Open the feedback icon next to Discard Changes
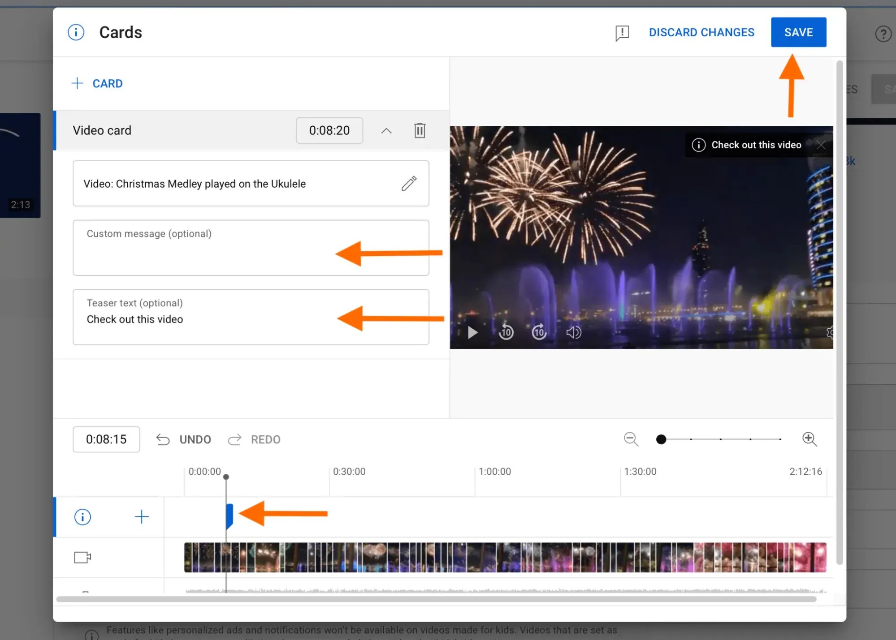The height and width of the screenshot is (640, 896). point(622,32)
